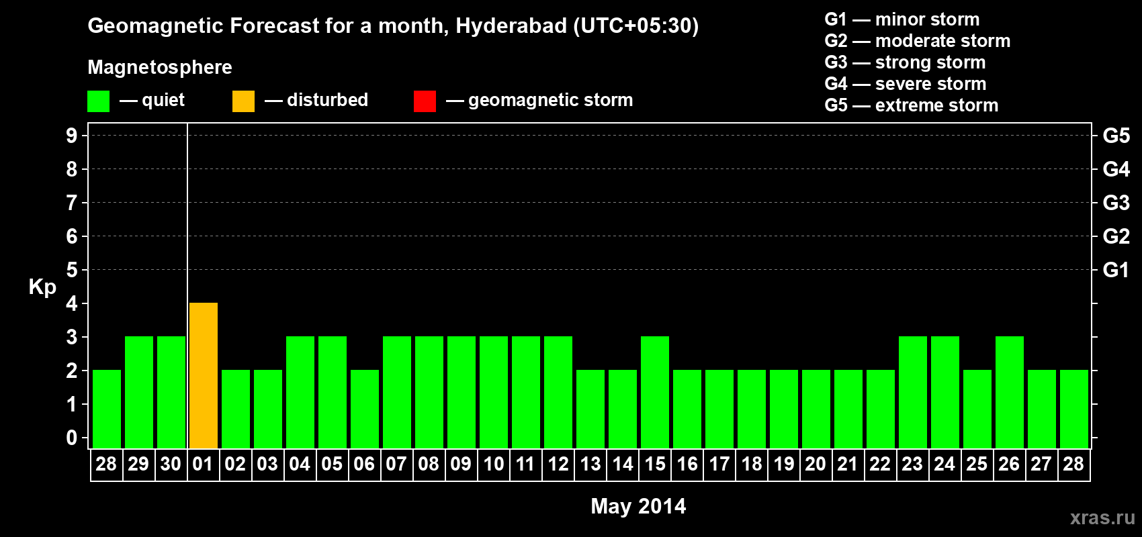Click the date label 05 on x-axis
Image resolution: width=1142 pixels, height=537 pixels.
[332, 464]
